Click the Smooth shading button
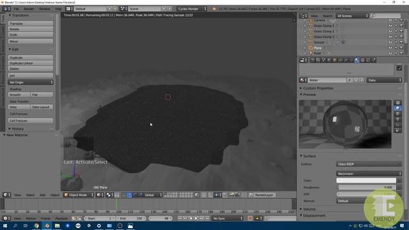The height and width of the screenshot is (230, 409). click(19, 95)
